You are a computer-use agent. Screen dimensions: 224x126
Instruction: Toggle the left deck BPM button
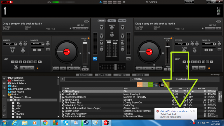(86, 21)
